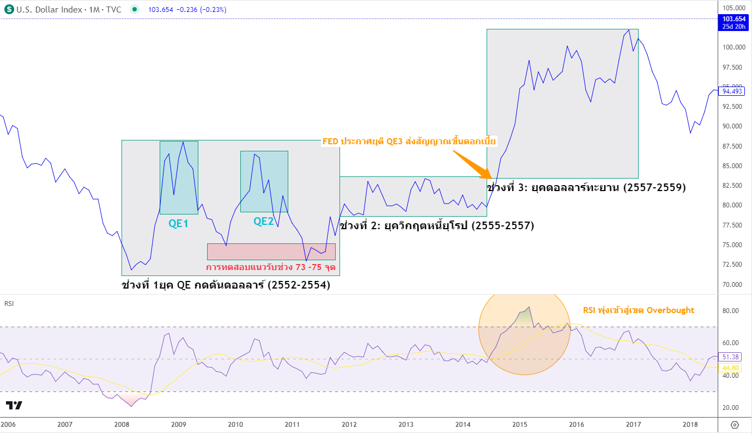Viewport: 752px width, 435px height.
Task: Click the period label ending (2552-2554)
Action: click(x=226, y=285)
